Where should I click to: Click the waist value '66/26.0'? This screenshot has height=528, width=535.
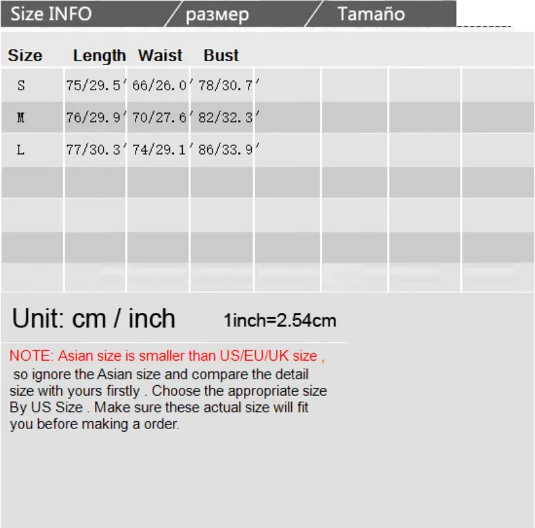pos(162,85)
